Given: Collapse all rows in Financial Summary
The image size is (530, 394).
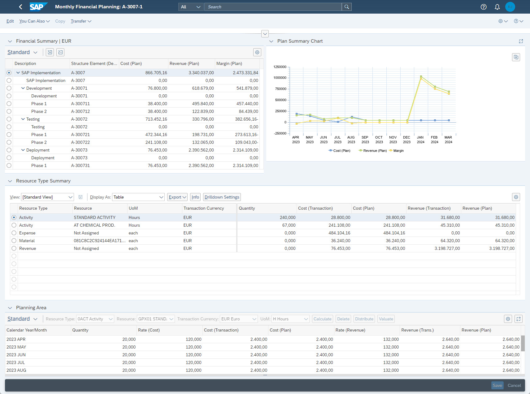Looking at the screenshot, I should coord(60,52).
